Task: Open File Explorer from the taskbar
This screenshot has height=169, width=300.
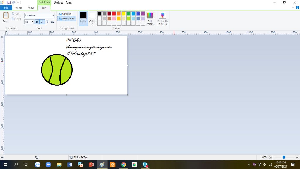Action: coord(59,165)
